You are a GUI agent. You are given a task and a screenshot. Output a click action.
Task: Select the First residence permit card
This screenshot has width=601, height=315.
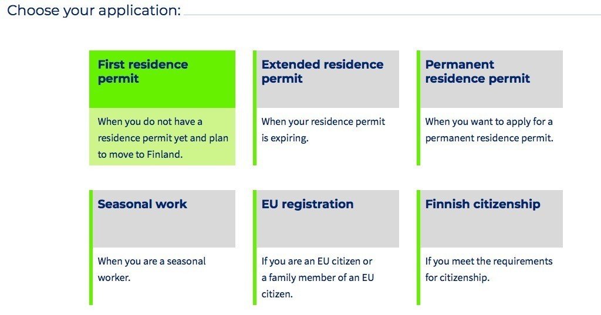[162, 108]
